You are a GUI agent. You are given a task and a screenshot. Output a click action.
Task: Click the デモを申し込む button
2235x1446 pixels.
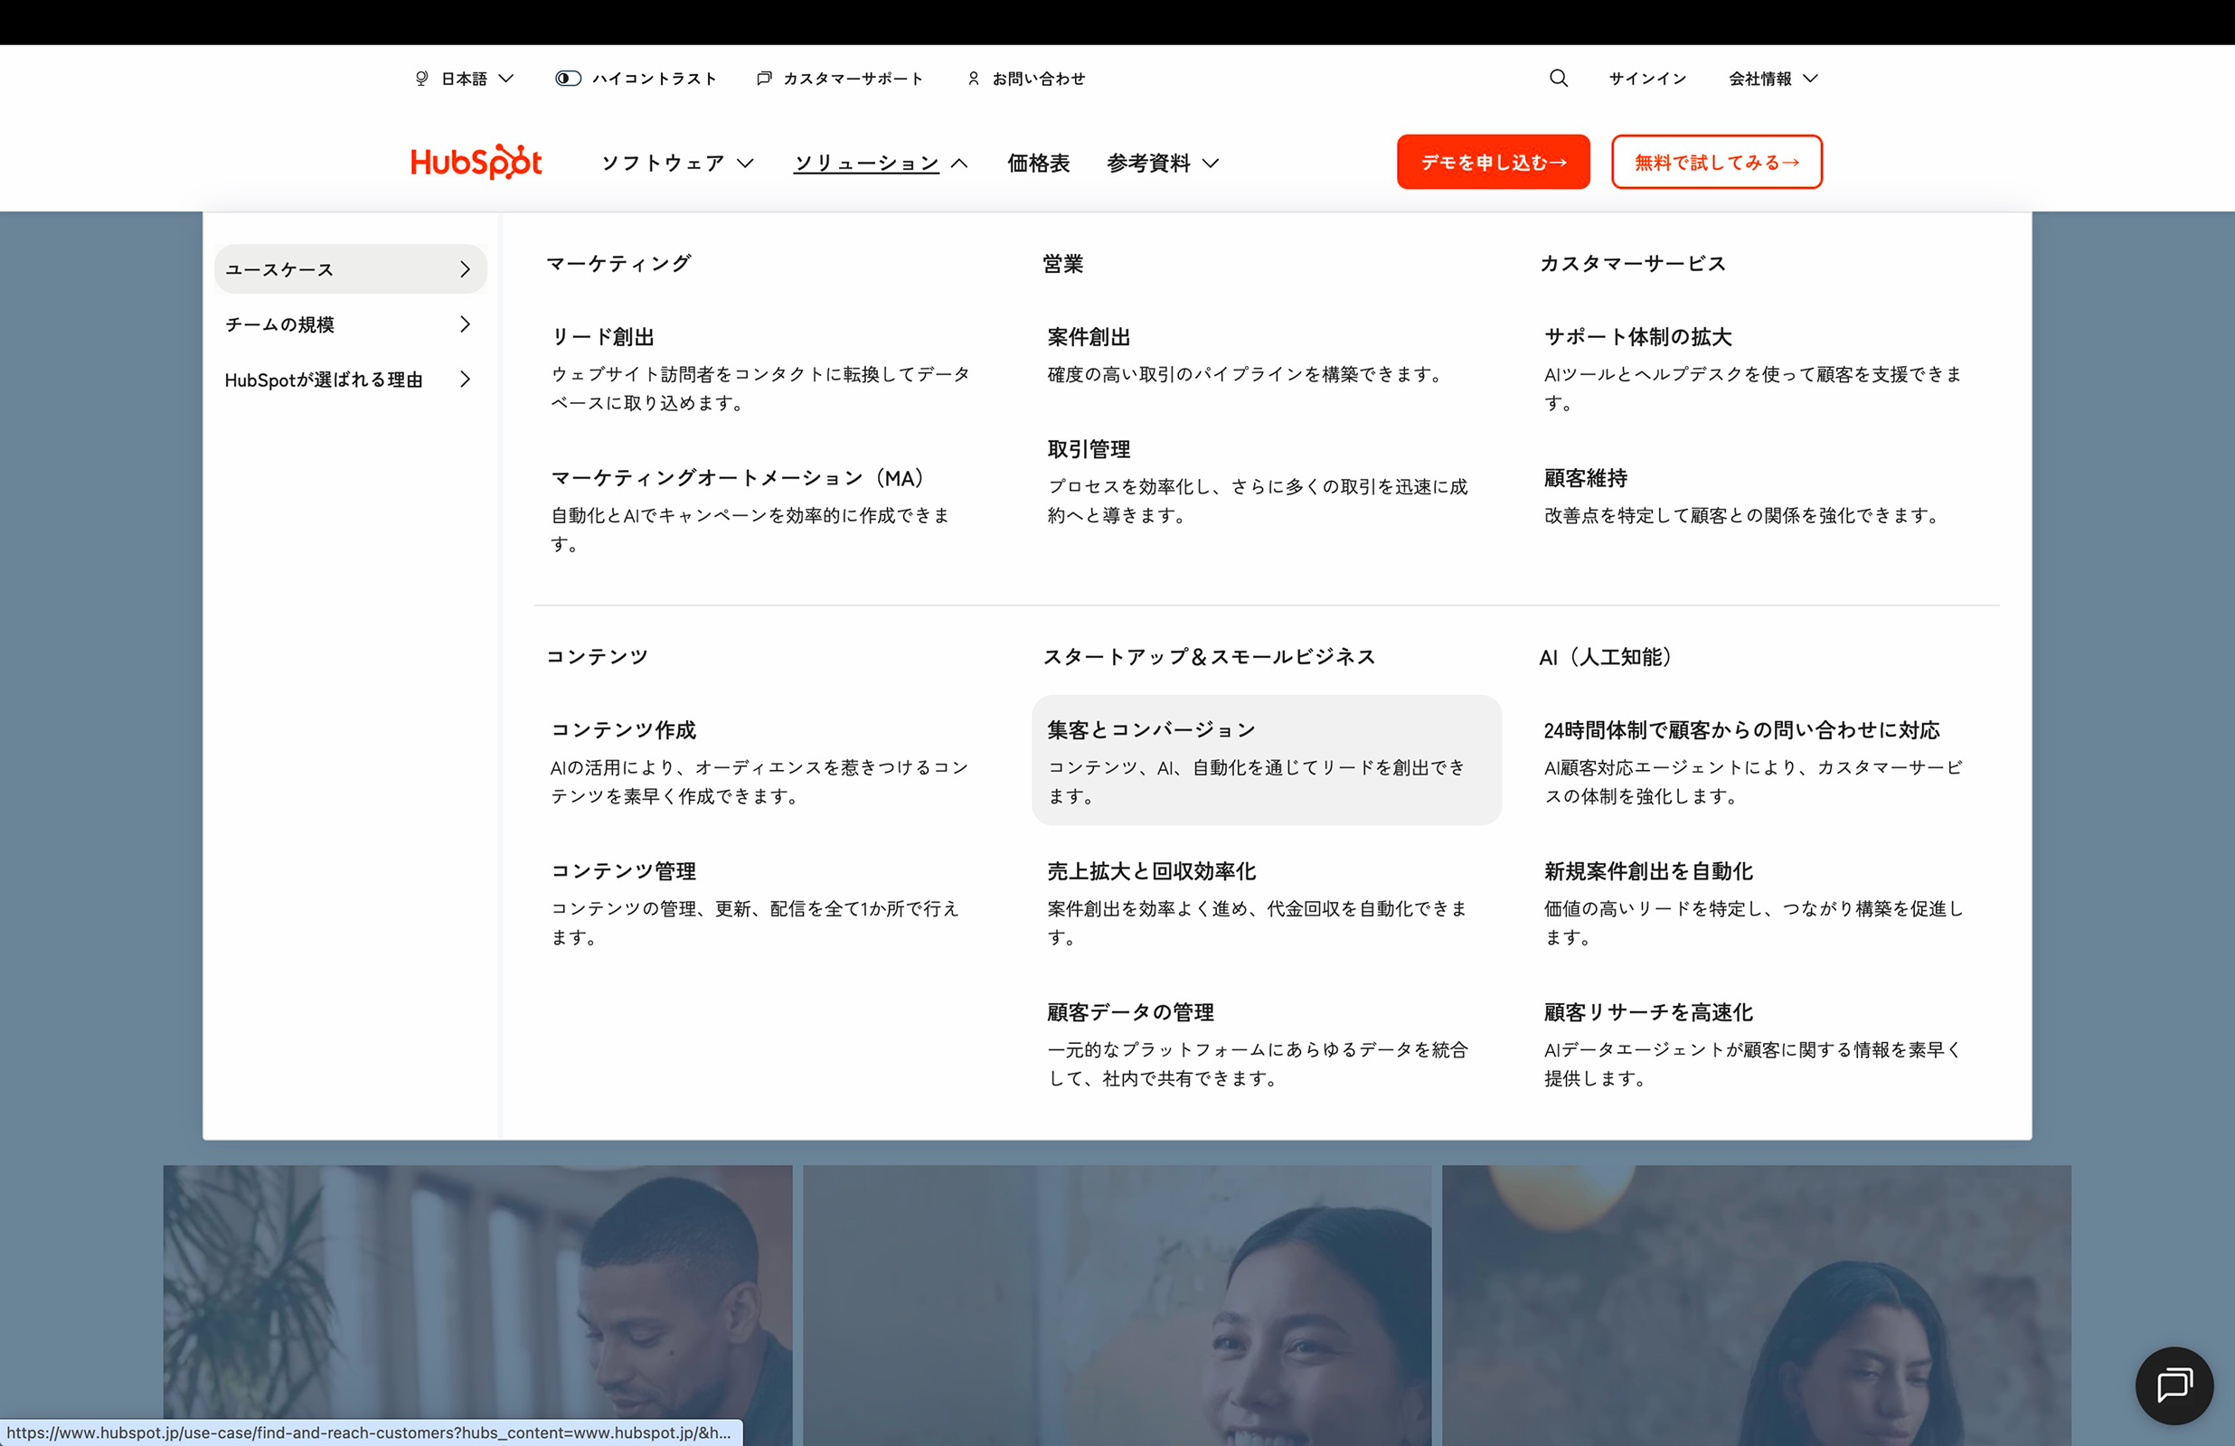[1493, 162]
